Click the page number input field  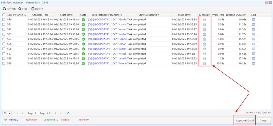click(37, 113)
